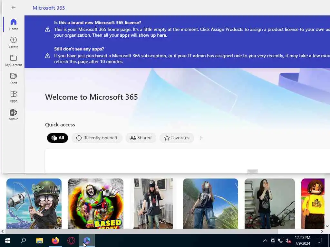Click the horizontal scrollbar left arrow
Viewport: 330px width, 247px height.
(x=3, y=232)
